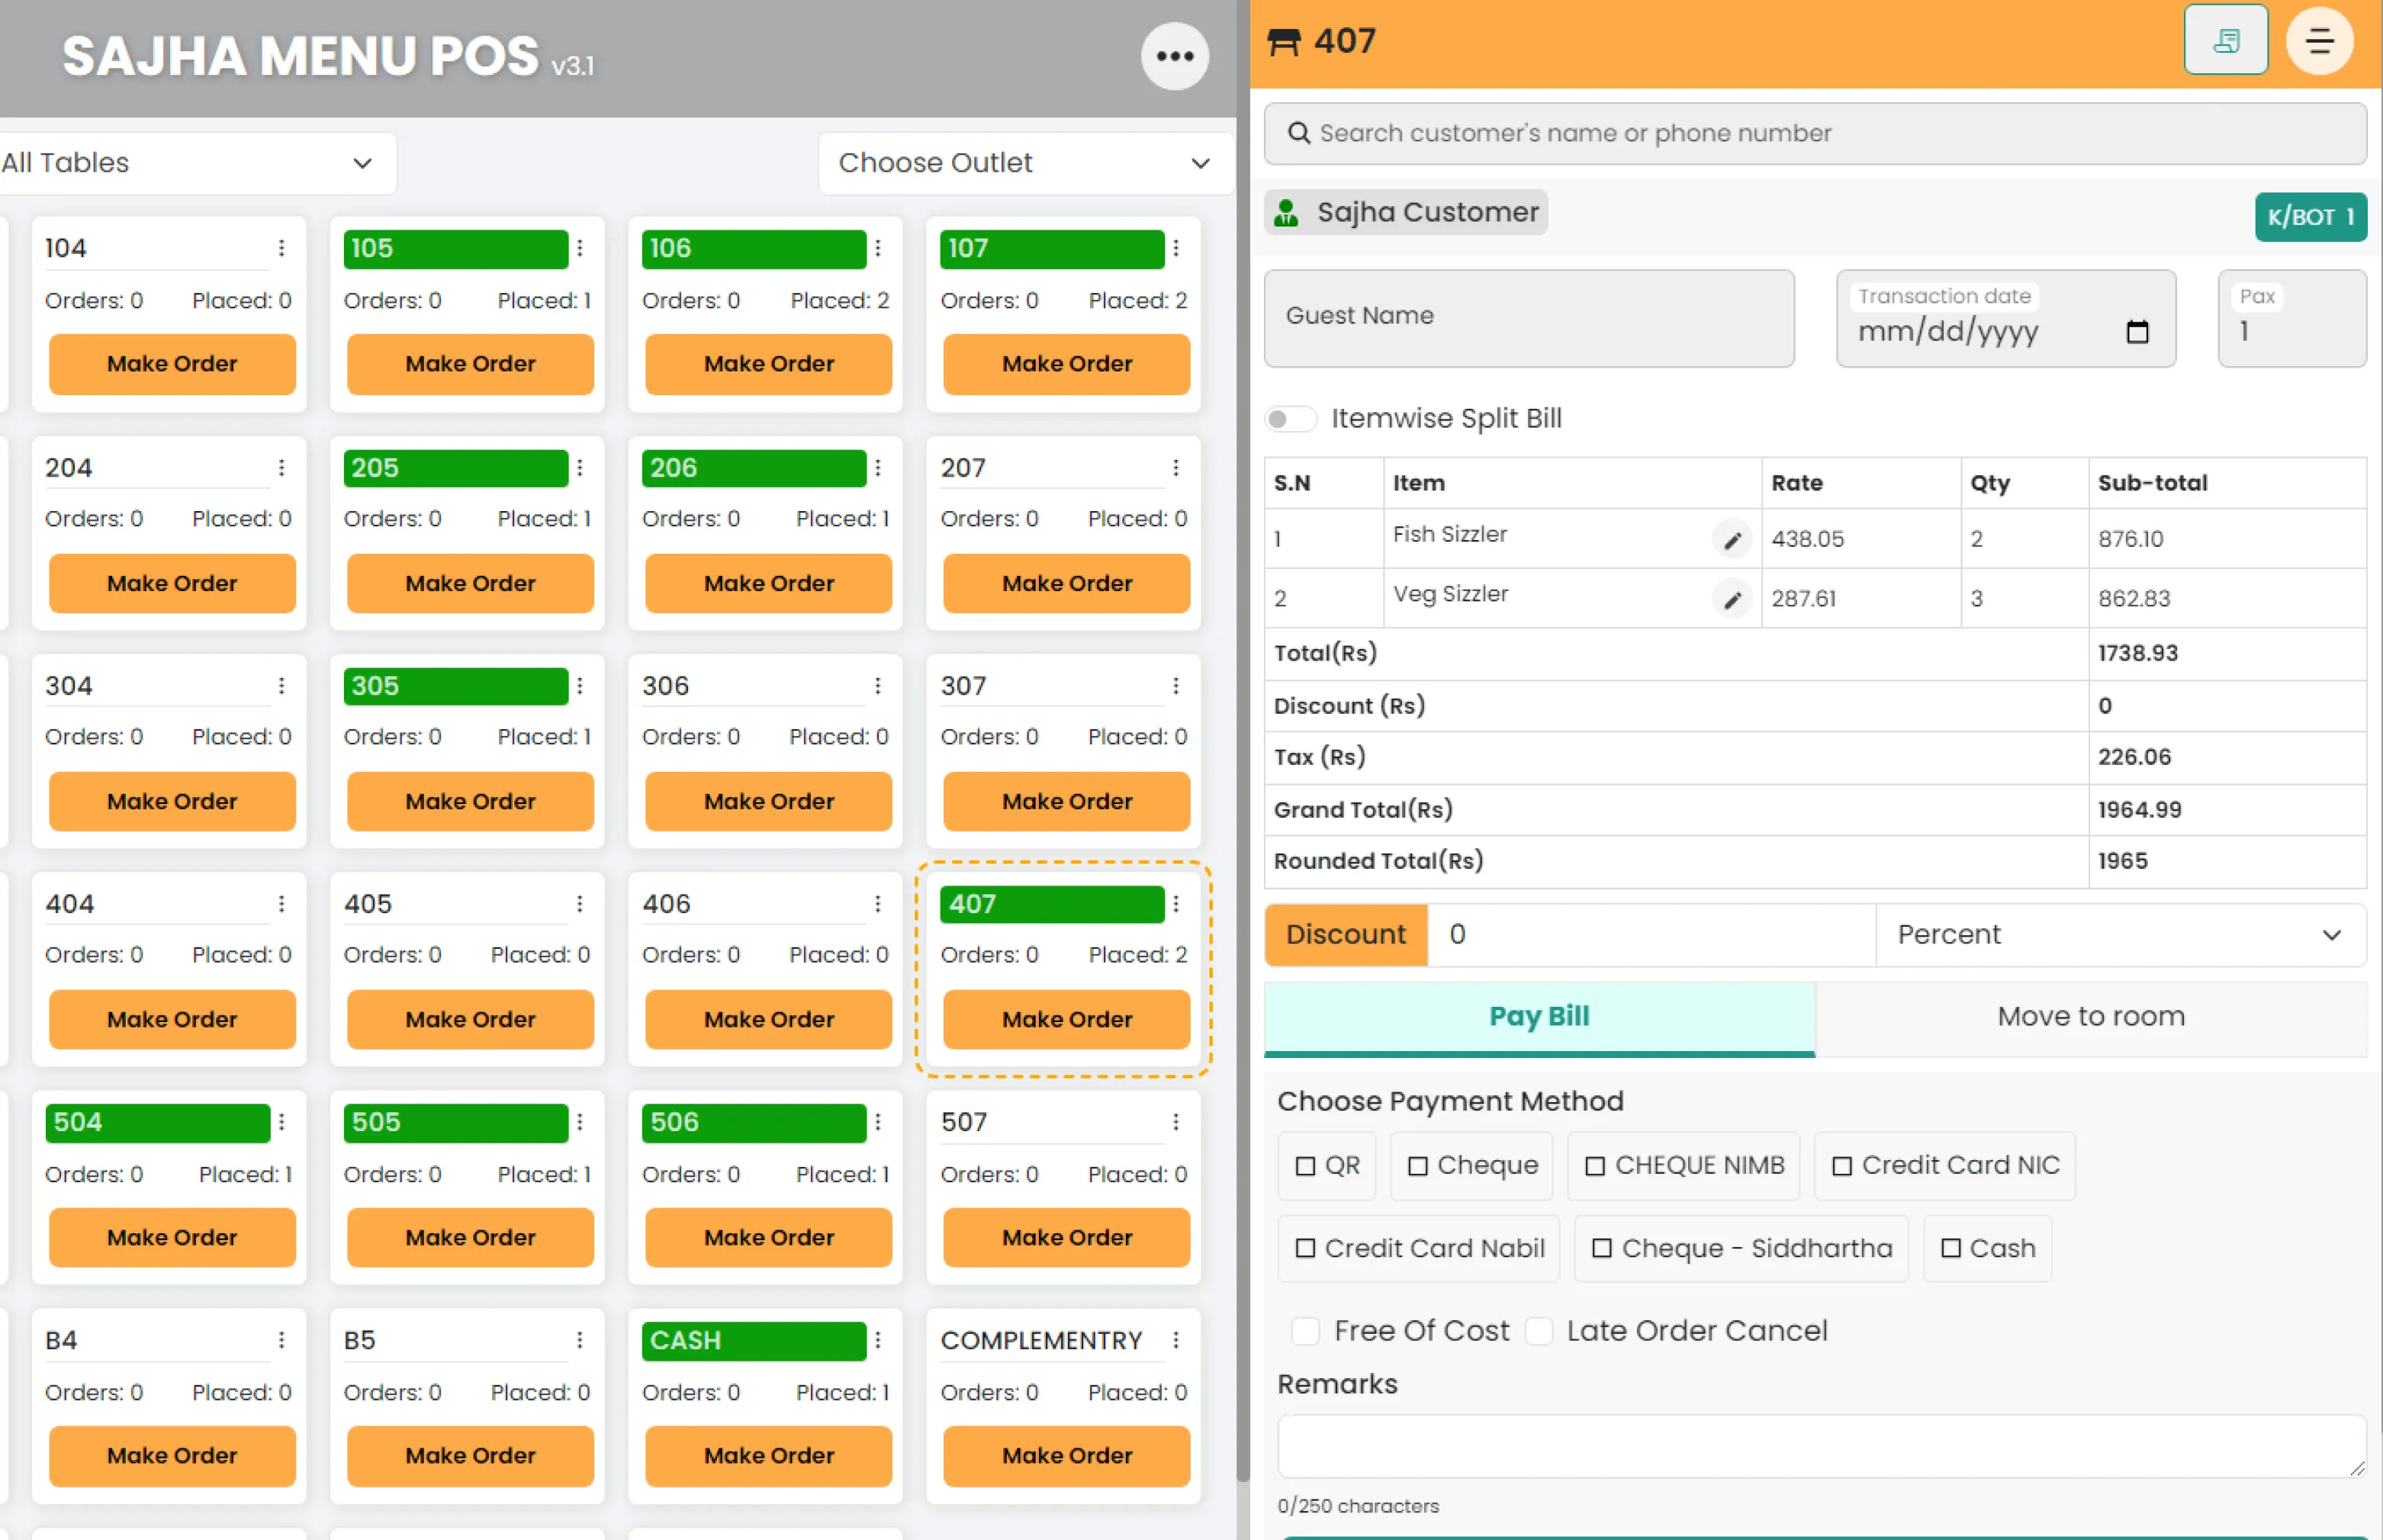
Task: Open options menu for table 305
Action: tap(580, 685)
